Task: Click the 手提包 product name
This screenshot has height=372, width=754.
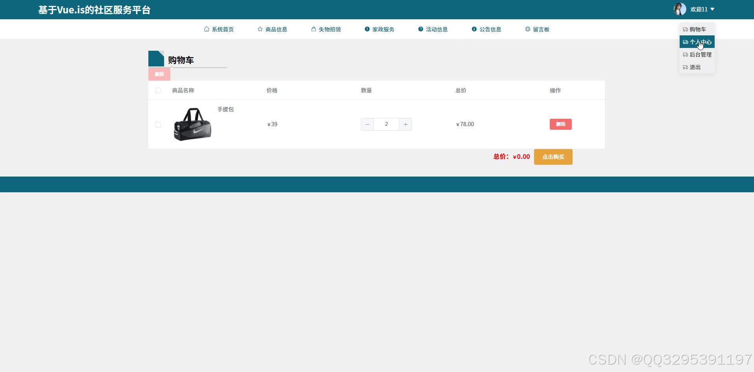Action: [225, 109]
